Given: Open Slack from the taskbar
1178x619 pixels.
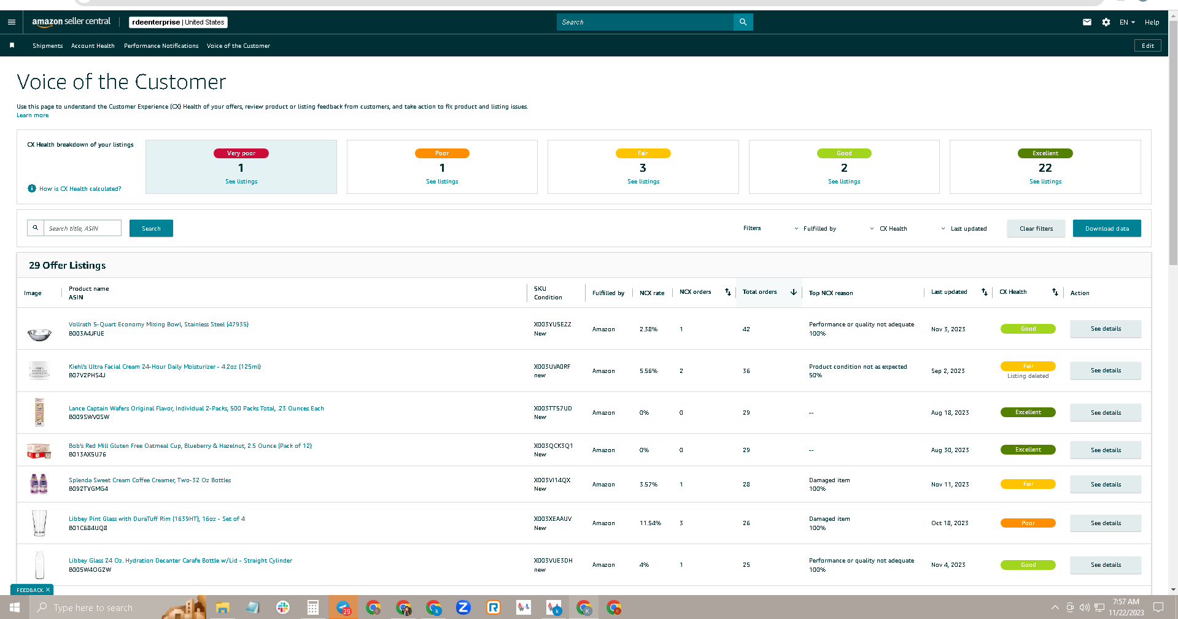Looking at the screenshot, I should click(x=282, y=607).
